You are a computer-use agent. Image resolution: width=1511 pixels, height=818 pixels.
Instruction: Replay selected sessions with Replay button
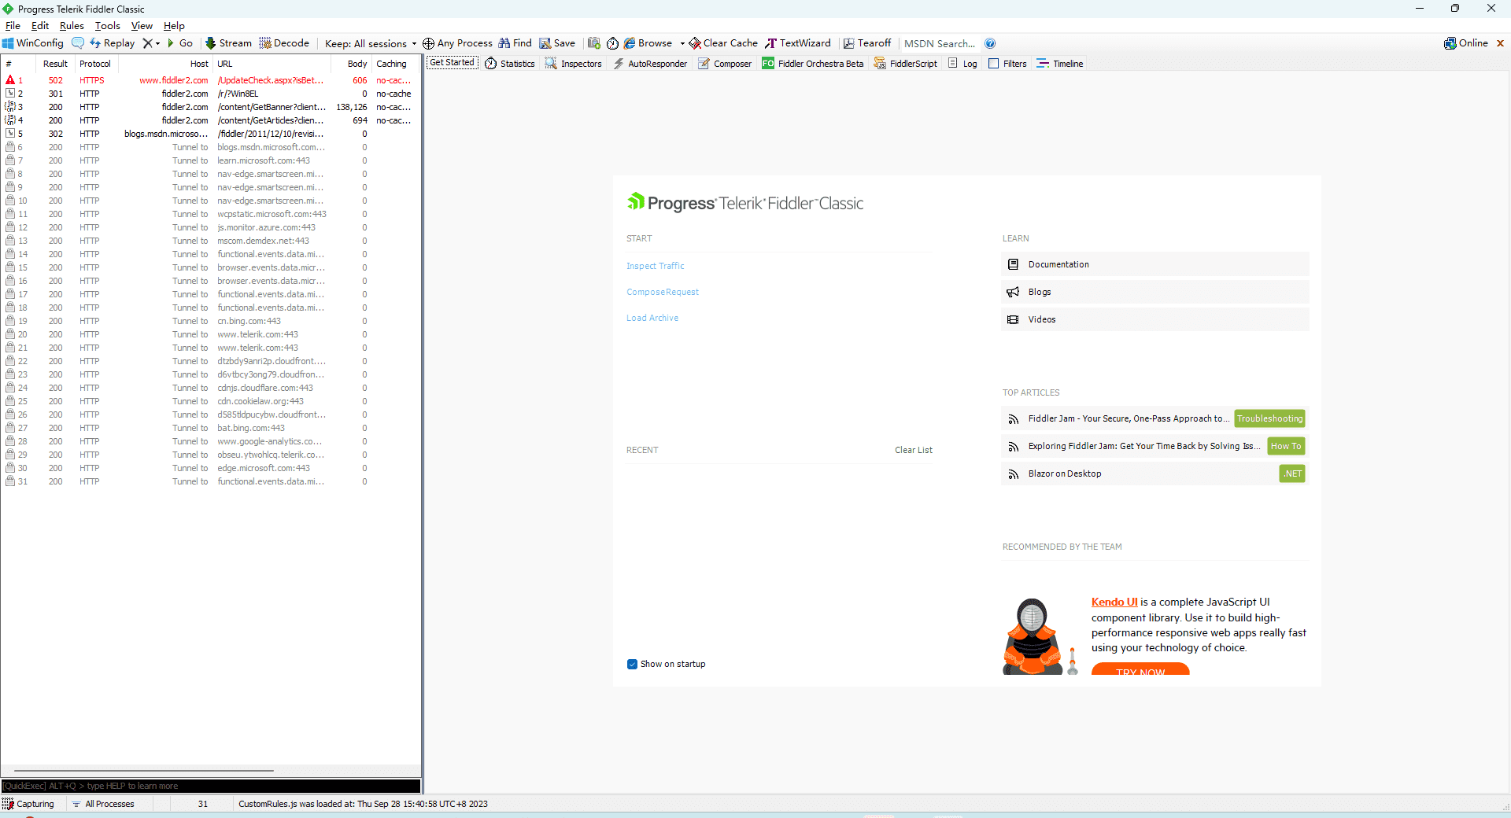113,43
